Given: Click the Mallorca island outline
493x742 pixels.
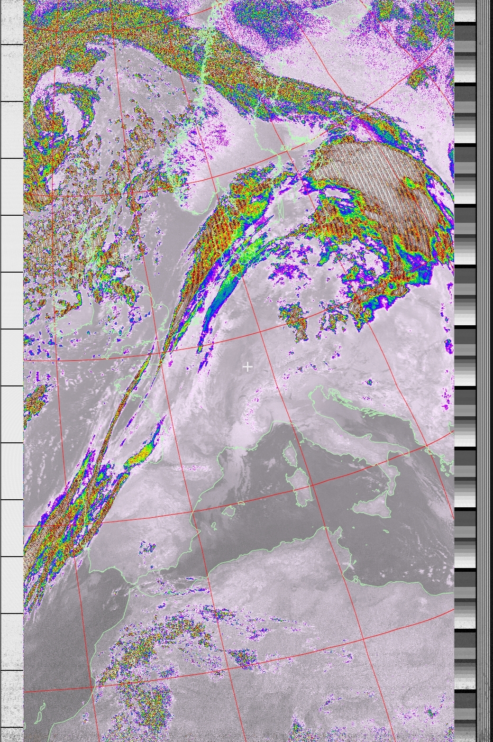Looking at the screenshot, I should (229, 511).
